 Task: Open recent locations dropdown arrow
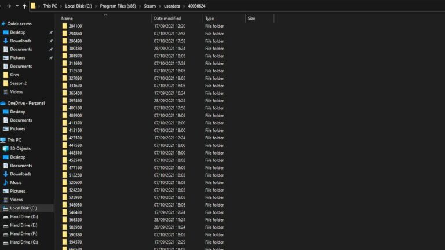pyautogui.click(x=17, y=6)
